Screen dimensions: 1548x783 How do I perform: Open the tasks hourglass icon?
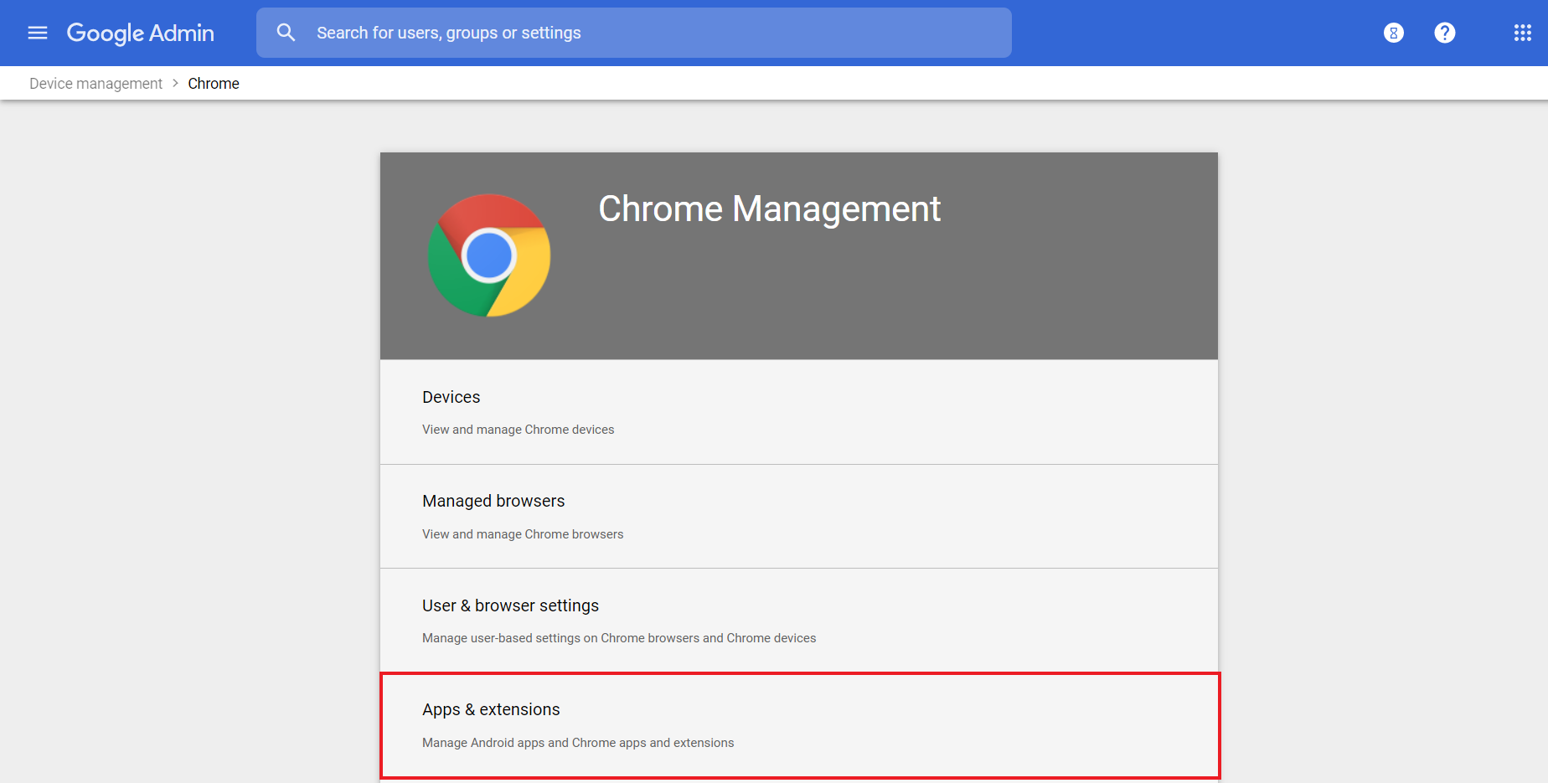tap(1393, 33)
